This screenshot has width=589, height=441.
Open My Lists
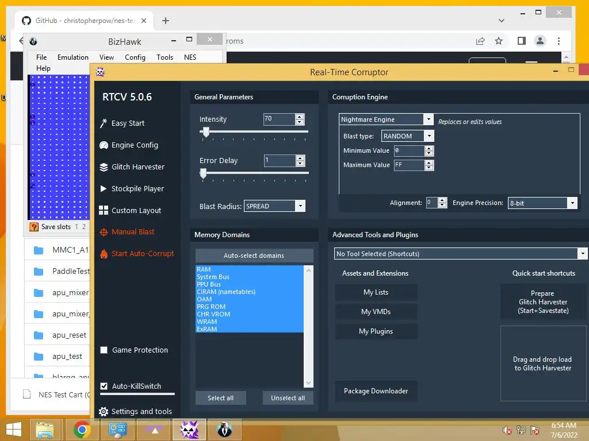click(x=376, y=292)
